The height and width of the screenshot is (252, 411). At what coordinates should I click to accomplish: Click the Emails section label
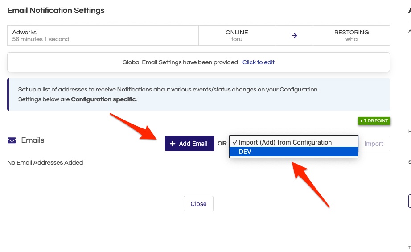point(33,140)
